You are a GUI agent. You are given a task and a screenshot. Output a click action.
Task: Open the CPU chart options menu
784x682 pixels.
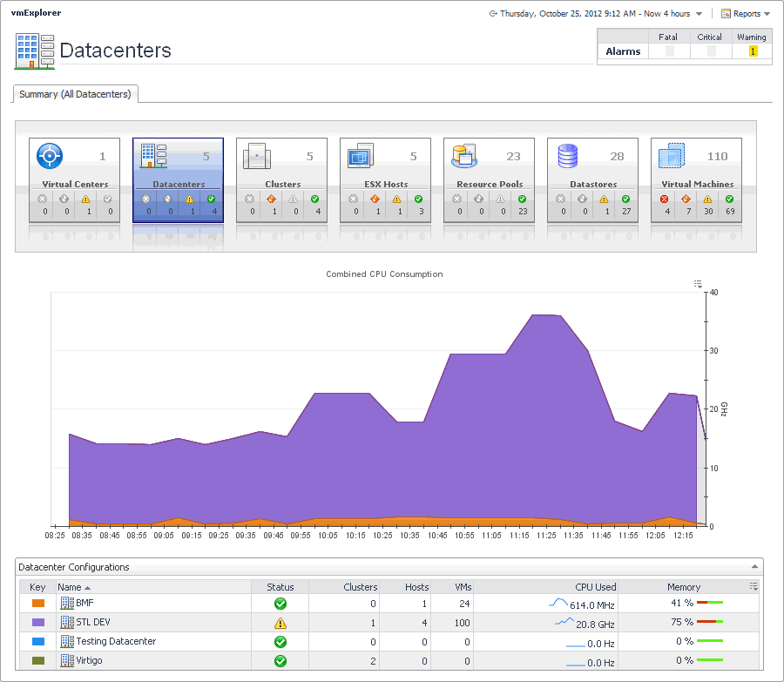click(698, 284)
